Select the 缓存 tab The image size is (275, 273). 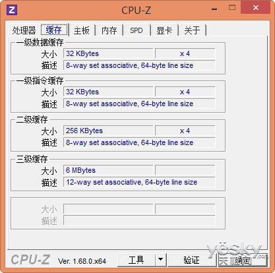[54, 30]
